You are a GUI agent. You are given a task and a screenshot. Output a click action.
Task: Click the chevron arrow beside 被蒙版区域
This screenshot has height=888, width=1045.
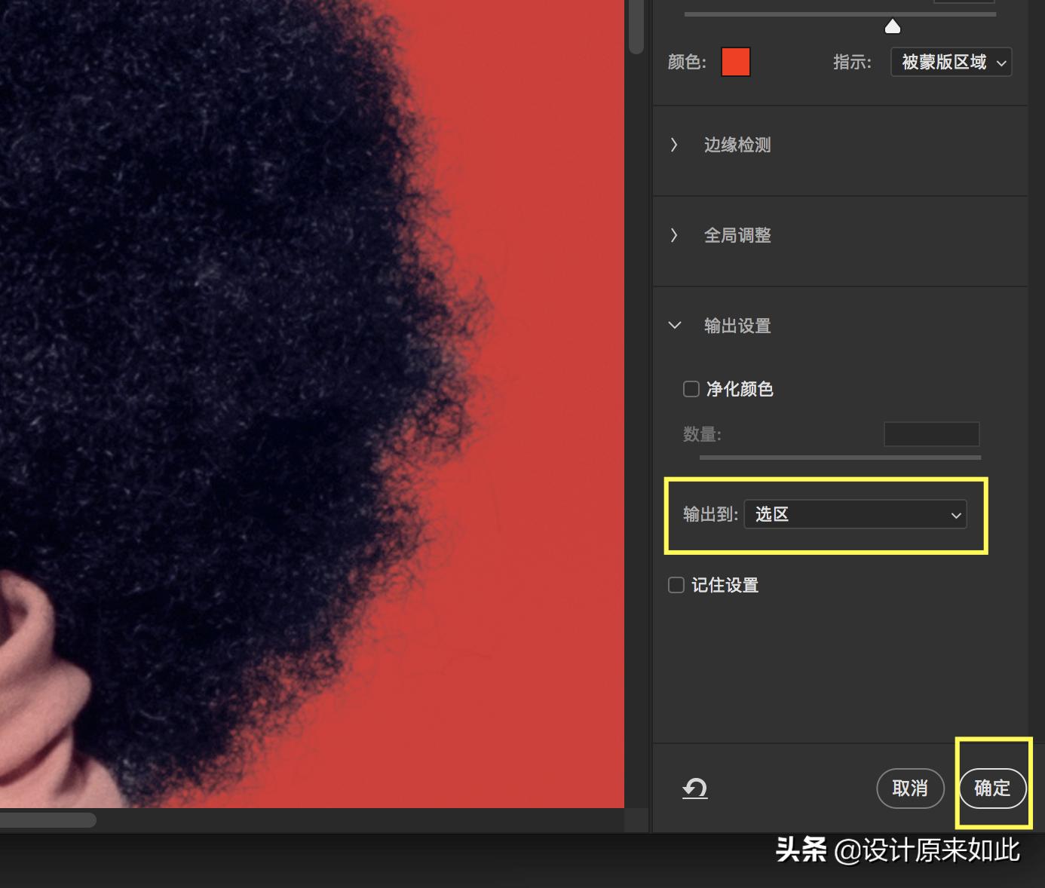pos(1001,63)
